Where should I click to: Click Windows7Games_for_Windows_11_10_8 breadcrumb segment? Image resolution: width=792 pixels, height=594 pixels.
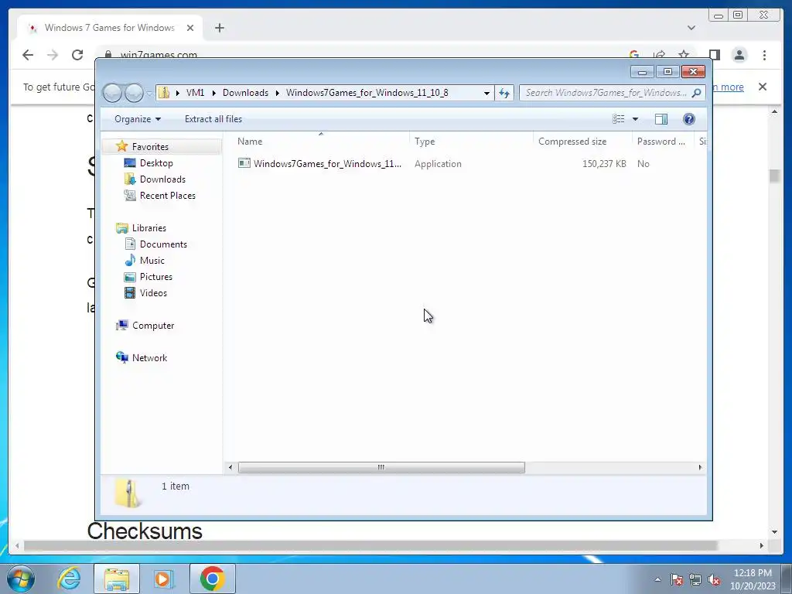367,93
